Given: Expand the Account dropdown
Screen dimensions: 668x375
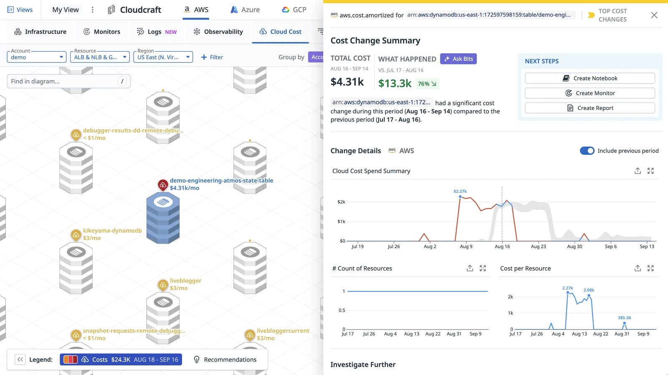Looking at the screenshot, I should click(x=37, y=57).
